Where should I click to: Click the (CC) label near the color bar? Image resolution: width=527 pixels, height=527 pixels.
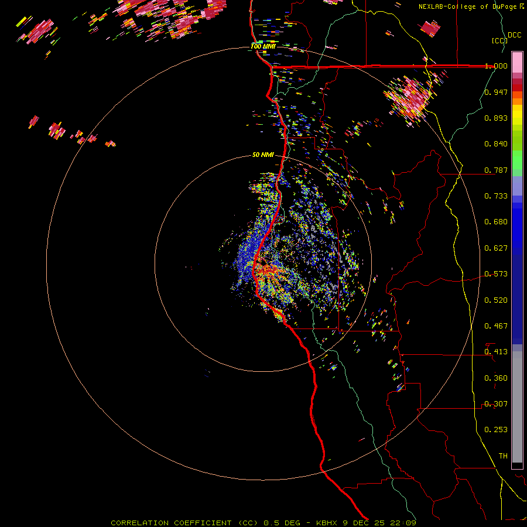coord(499,40)
